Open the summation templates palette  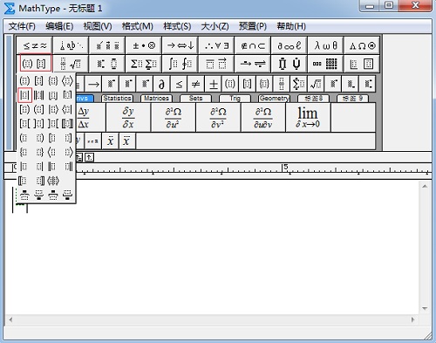click(x=144, y=64)
